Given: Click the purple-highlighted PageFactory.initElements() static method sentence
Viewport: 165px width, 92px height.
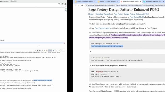Looking at the screenshot, I should point(127,36).
